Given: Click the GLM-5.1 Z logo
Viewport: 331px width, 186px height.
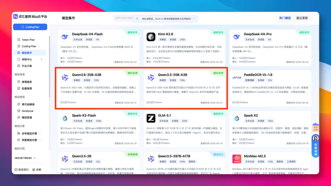Looking at the screenshot, I should pyautogui.click(x=151, y=118).
